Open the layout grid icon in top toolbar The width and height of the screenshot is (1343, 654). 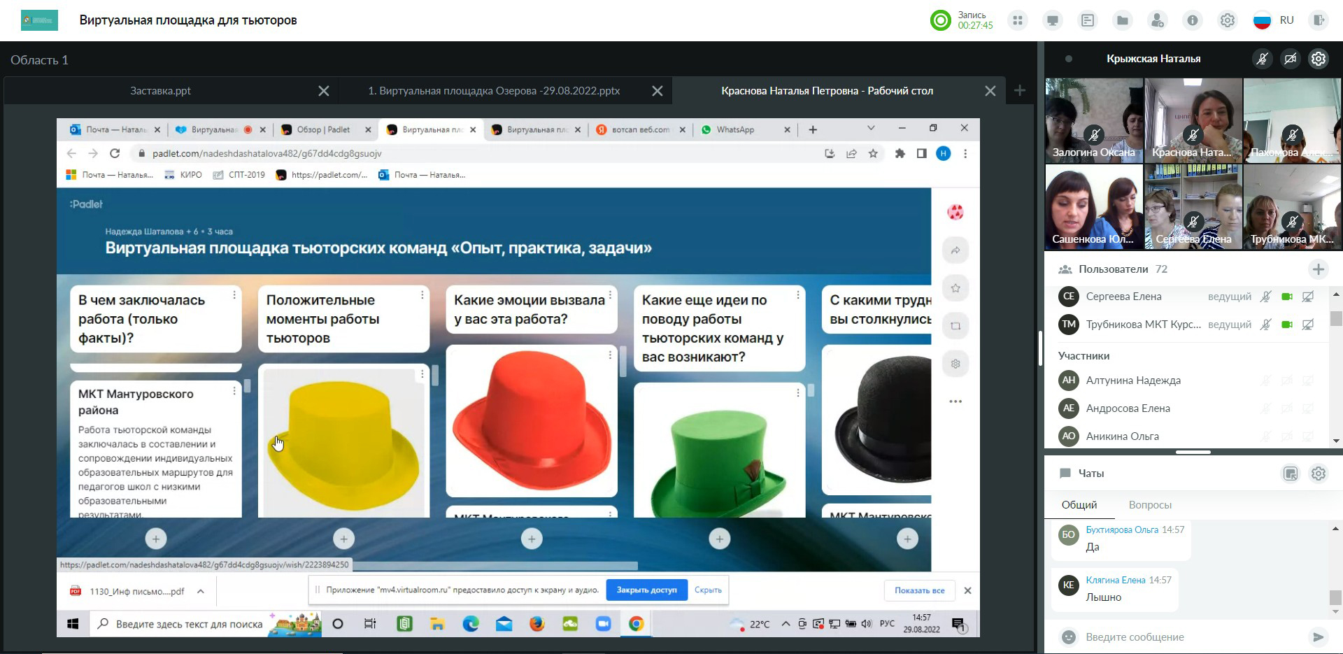point(1018,20)
